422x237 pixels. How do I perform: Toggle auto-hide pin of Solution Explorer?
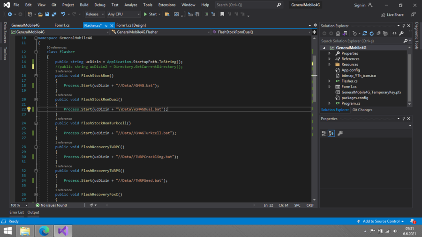click(404, 26)
